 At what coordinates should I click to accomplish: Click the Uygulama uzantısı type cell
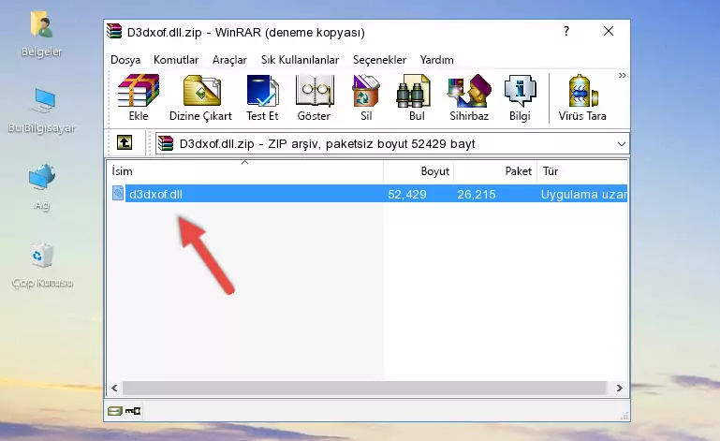coord(583,195)
